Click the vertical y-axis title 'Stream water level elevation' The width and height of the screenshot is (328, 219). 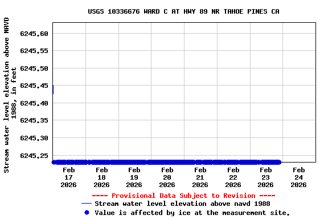10,95
